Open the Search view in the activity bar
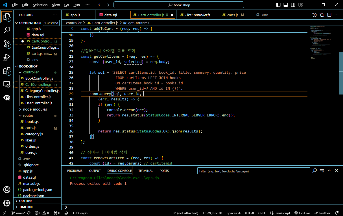Screen dimensions: 343x216 7,30
